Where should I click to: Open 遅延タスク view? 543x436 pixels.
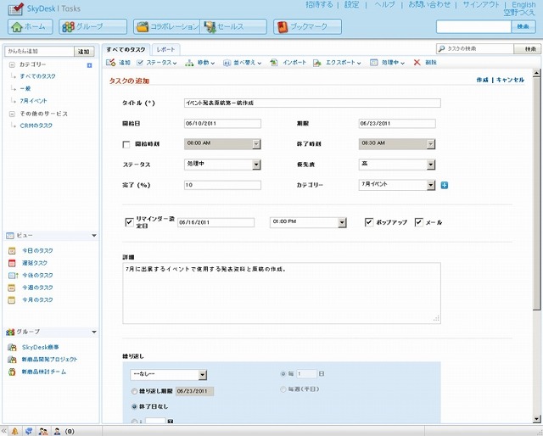(x=35, y=263)
